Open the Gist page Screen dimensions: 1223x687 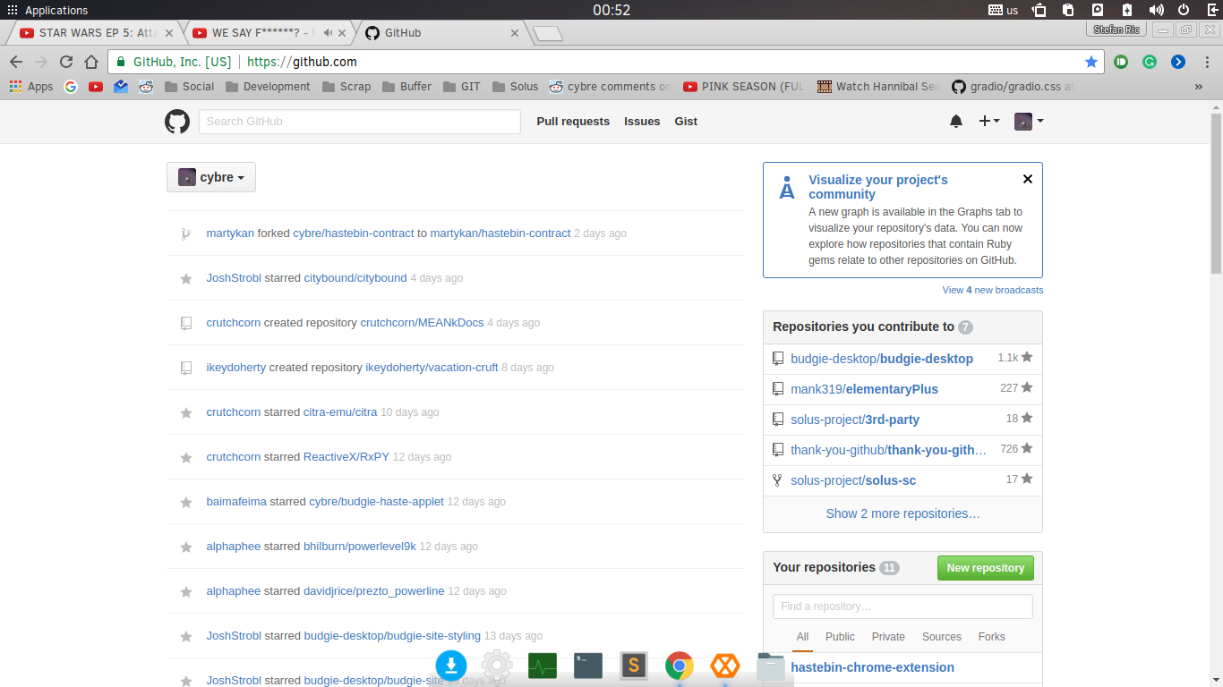(686, 122)
